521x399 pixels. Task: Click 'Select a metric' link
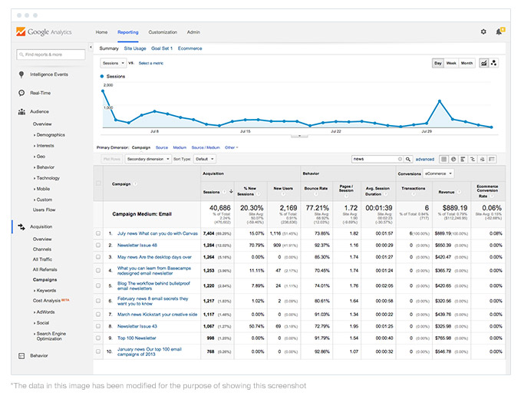tap(151, 63)
